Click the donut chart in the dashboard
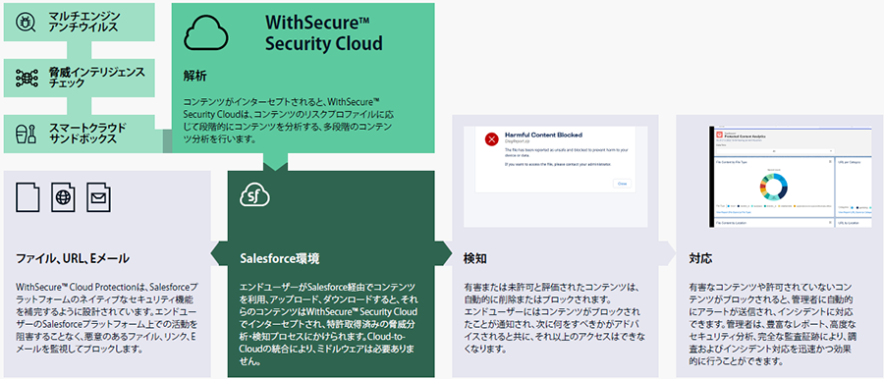 point(773,188)
